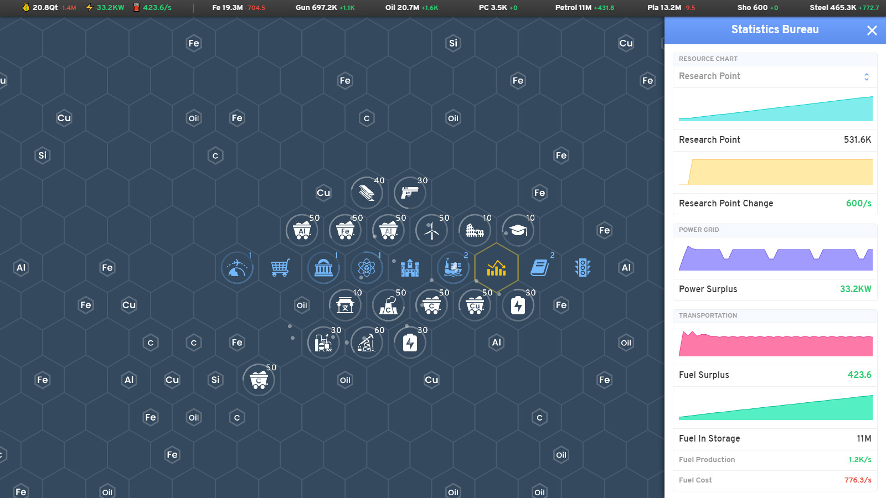Click the Steel beam building labeled 40
The height and width of the screenshot is (498, 886).
point(367,193)
